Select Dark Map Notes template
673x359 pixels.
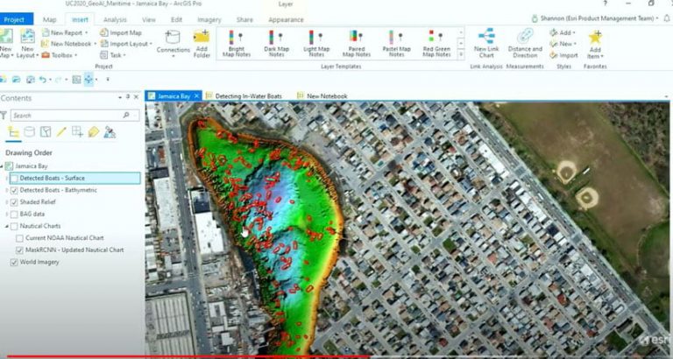276,43
